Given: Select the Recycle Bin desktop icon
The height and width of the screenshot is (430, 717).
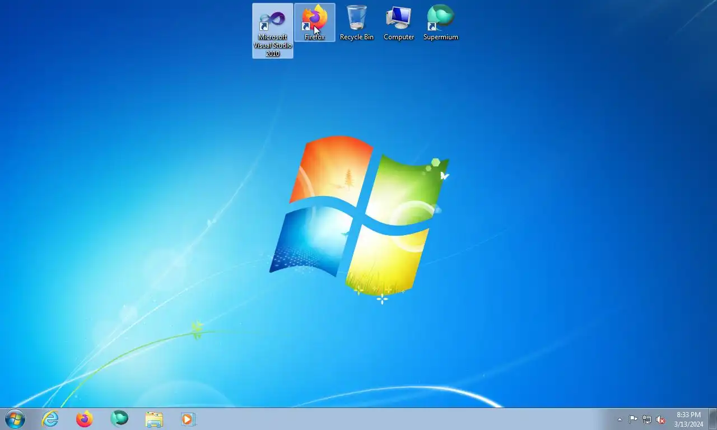Looking at the screenshot, I should pyautogui.click(x=357, y=22).
